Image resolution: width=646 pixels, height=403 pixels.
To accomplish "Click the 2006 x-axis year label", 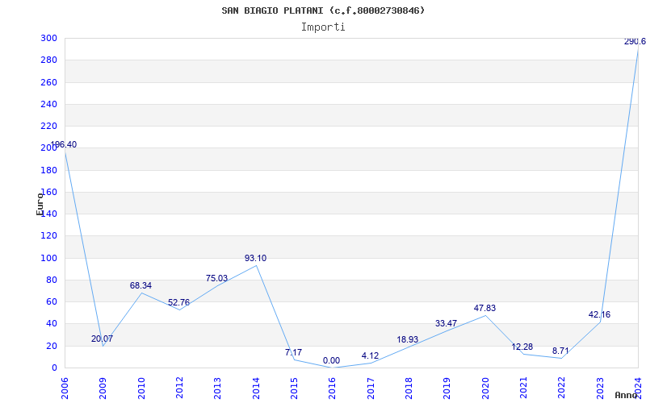I will (65, 388).
